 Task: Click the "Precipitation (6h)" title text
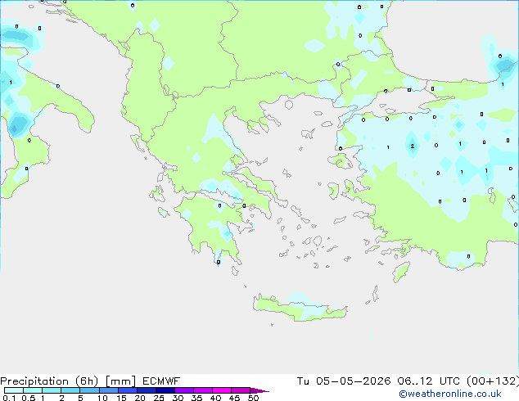coord(49,381)
